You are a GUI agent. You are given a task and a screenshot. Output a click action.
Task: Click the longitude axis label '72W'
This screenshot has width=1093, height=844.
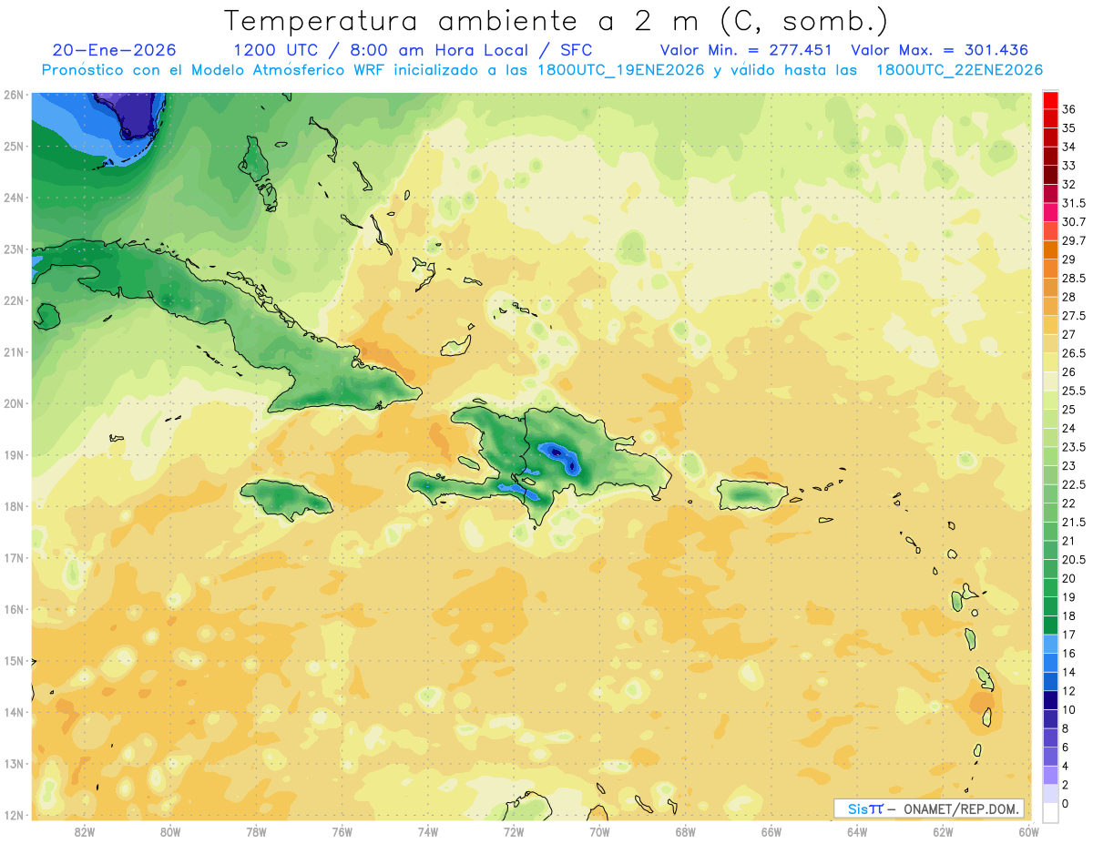[514, 832]
